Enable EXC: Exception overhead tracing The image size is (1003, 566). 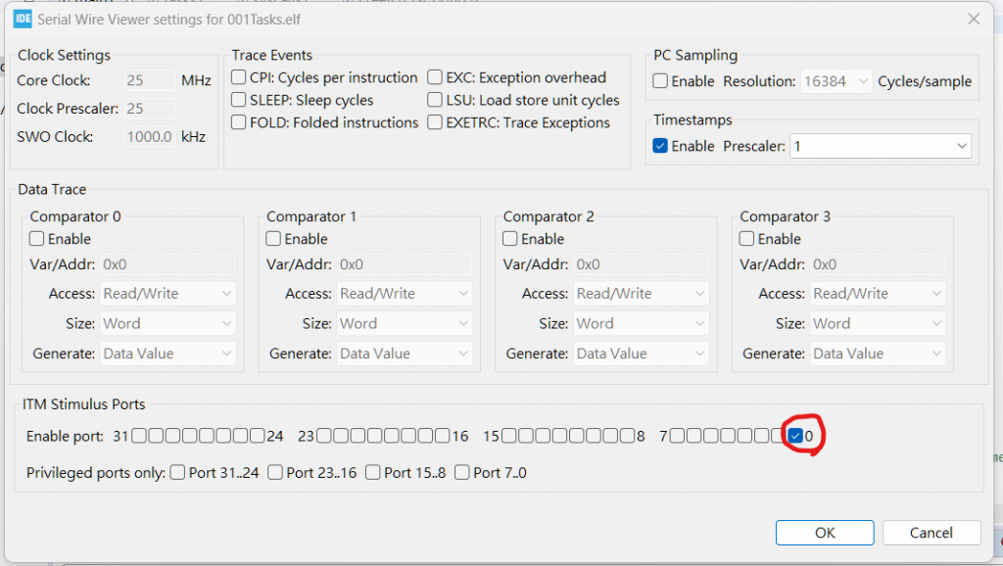click(x=435, y=77)
